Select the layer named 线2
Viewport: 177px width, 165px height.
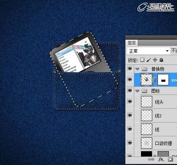[158, 116]
